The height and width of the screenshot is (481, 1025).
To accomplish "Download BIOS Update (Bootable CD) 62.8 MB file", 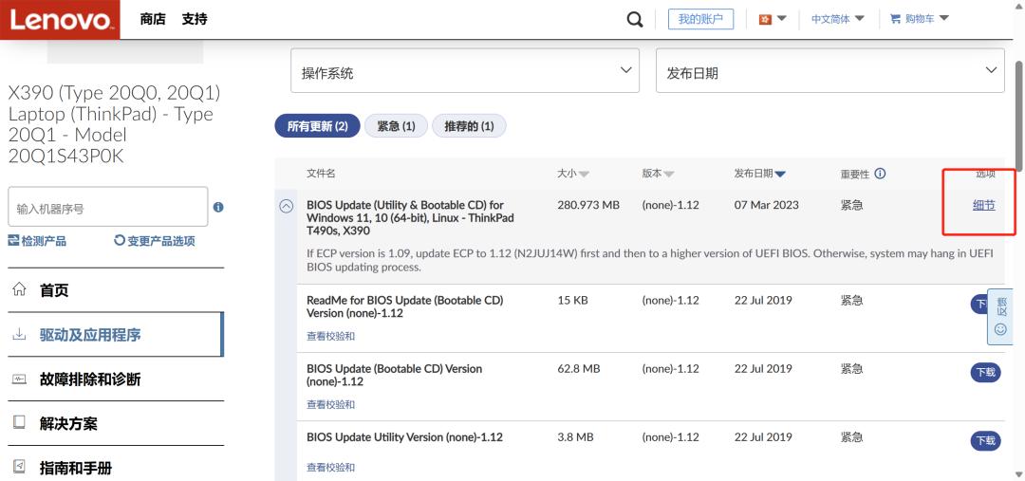I will tap(986, 373).
